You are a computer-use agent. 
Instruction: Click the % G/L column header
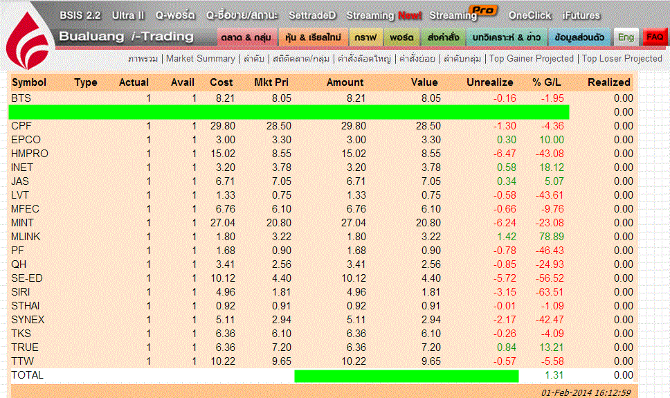tap(547, 82)
